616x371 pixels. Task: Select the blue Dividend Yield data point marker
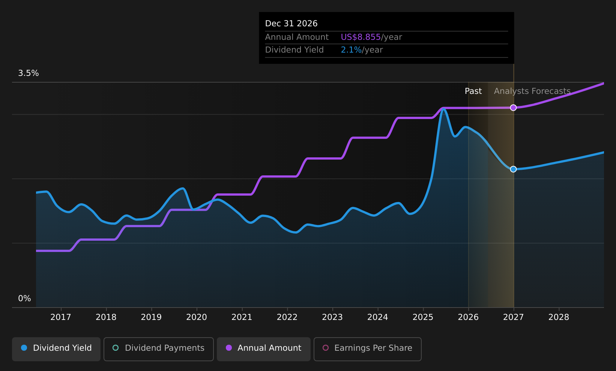click(x=514, y=169)
